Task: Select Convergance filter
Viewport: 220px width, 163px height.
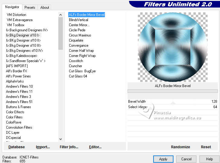Action: pyautogui.click(x=79, y=45)
